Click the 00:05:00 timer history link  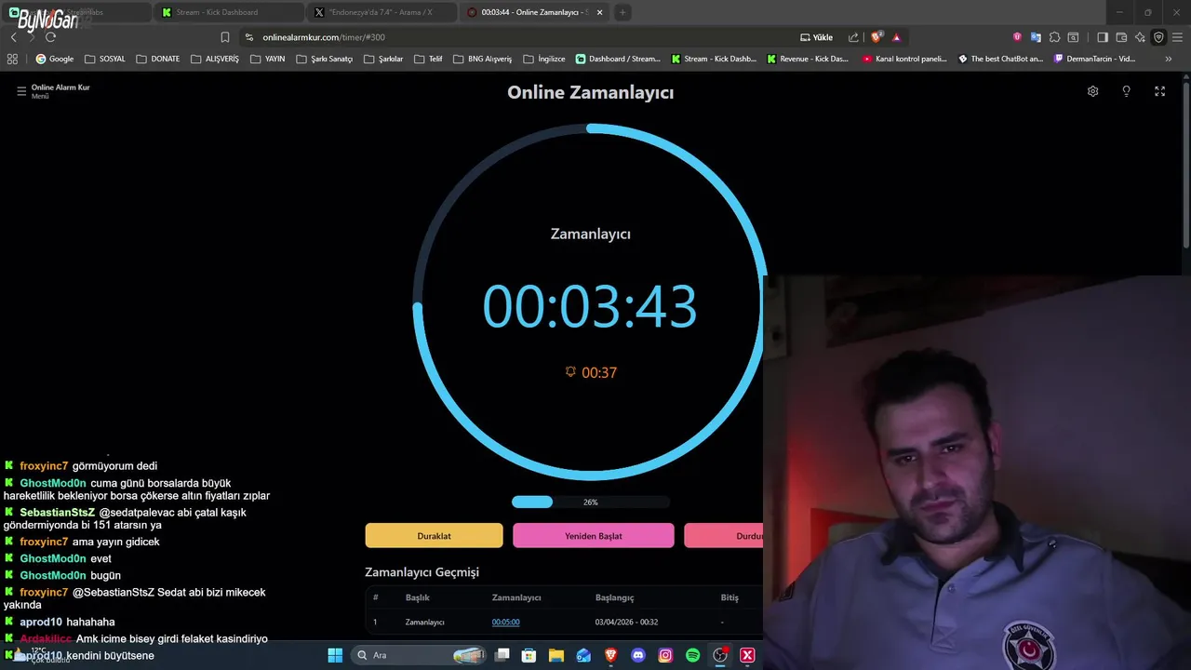505,622
